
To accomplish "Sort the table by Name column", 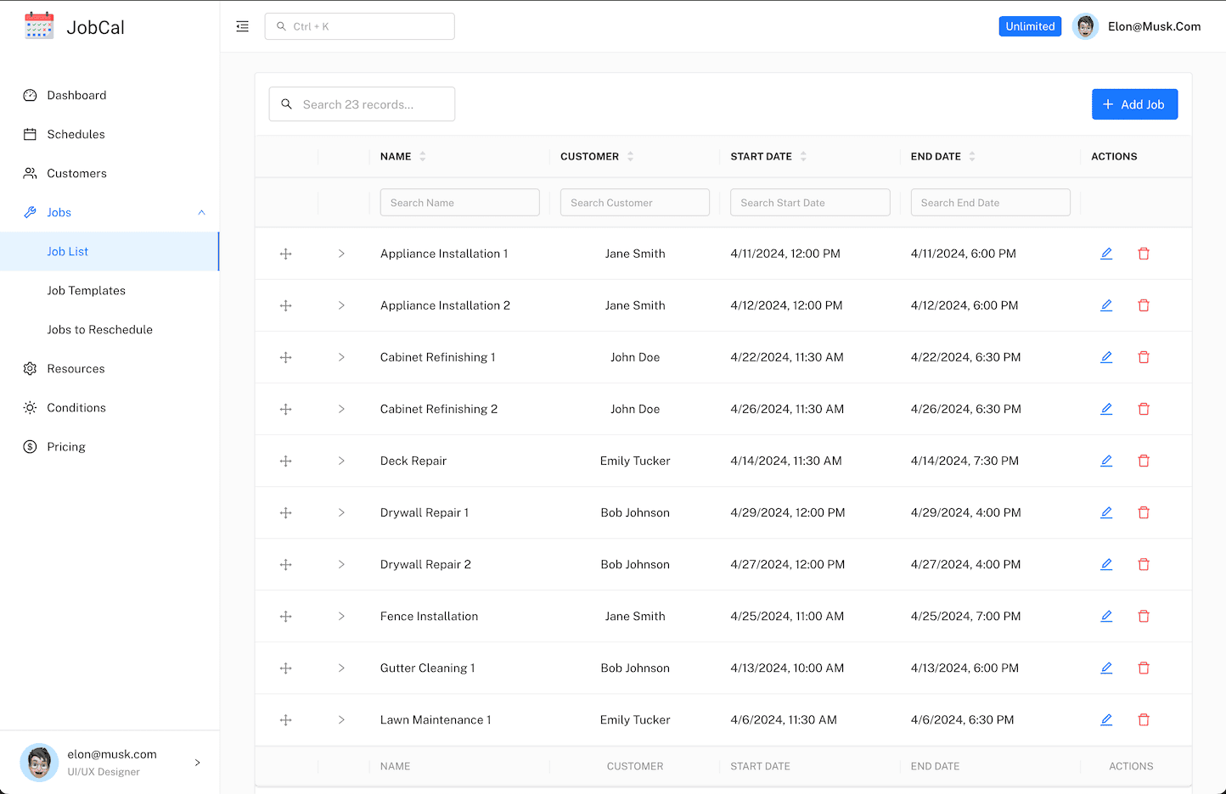I will 422,157.
